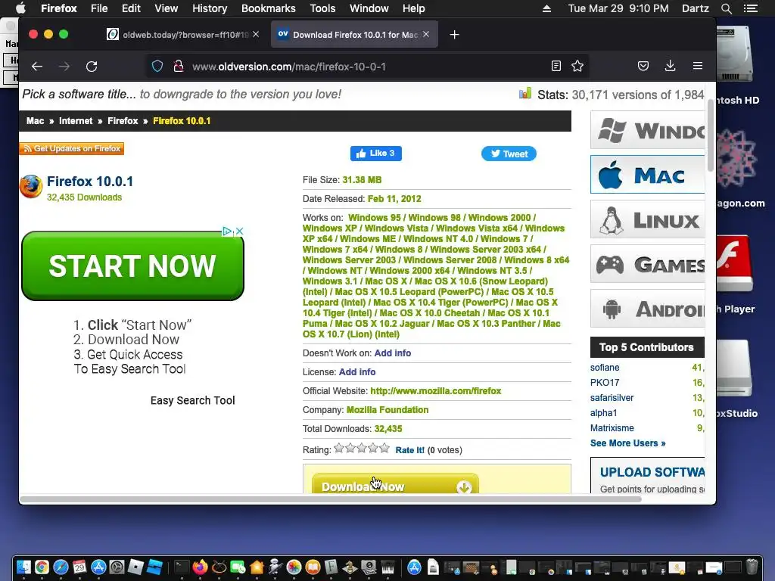Select the Mac platform category
Screen dimensions: 775x581
click(x=648, y=175)
